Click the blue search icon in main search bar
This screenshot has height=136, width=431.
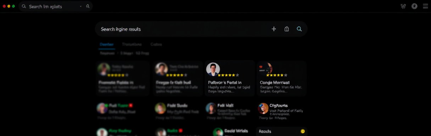point(299,29)
